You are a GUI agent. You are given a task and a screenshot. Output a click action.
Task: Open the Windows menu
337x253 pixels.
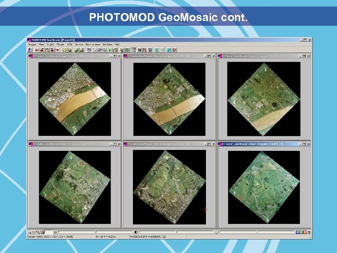click(108, 45)
